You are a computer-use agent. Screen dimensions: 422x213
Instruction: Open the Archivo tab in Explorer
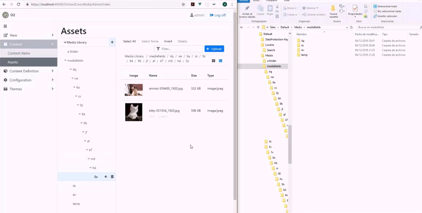244,1
